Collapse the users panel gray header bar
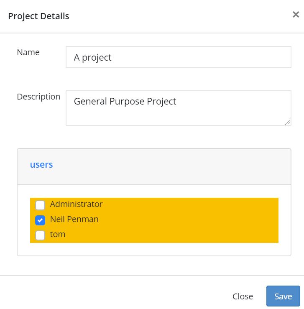Screen dimensions: 304x309 (167, 166)
